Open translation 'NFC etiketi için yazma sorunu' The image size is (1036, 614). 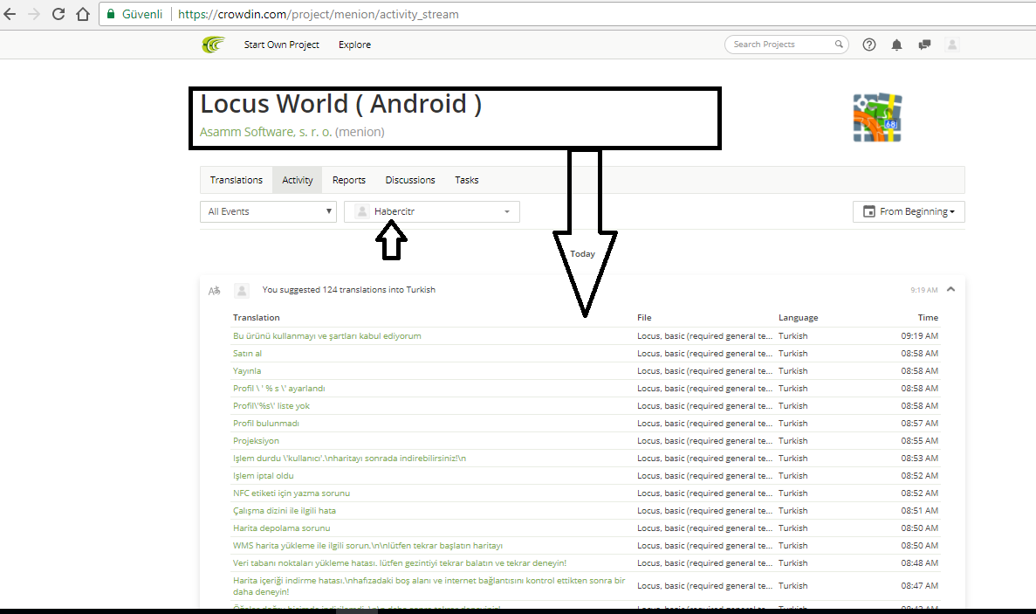coord(292,493)
